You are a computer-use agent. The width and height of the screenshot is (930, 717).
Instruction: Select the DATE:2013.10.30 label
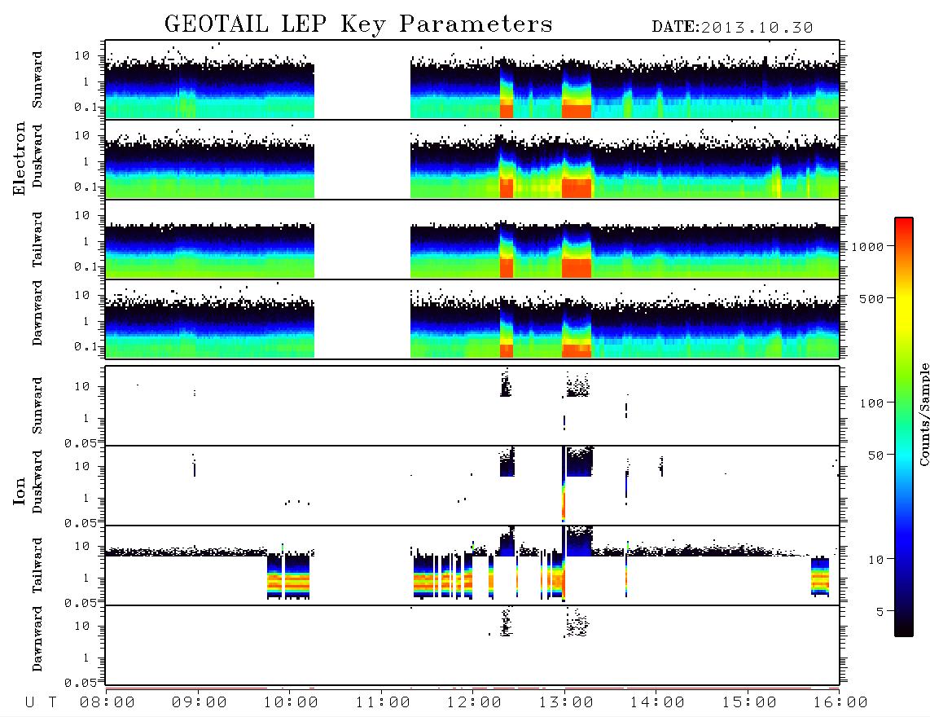point(732,28)
